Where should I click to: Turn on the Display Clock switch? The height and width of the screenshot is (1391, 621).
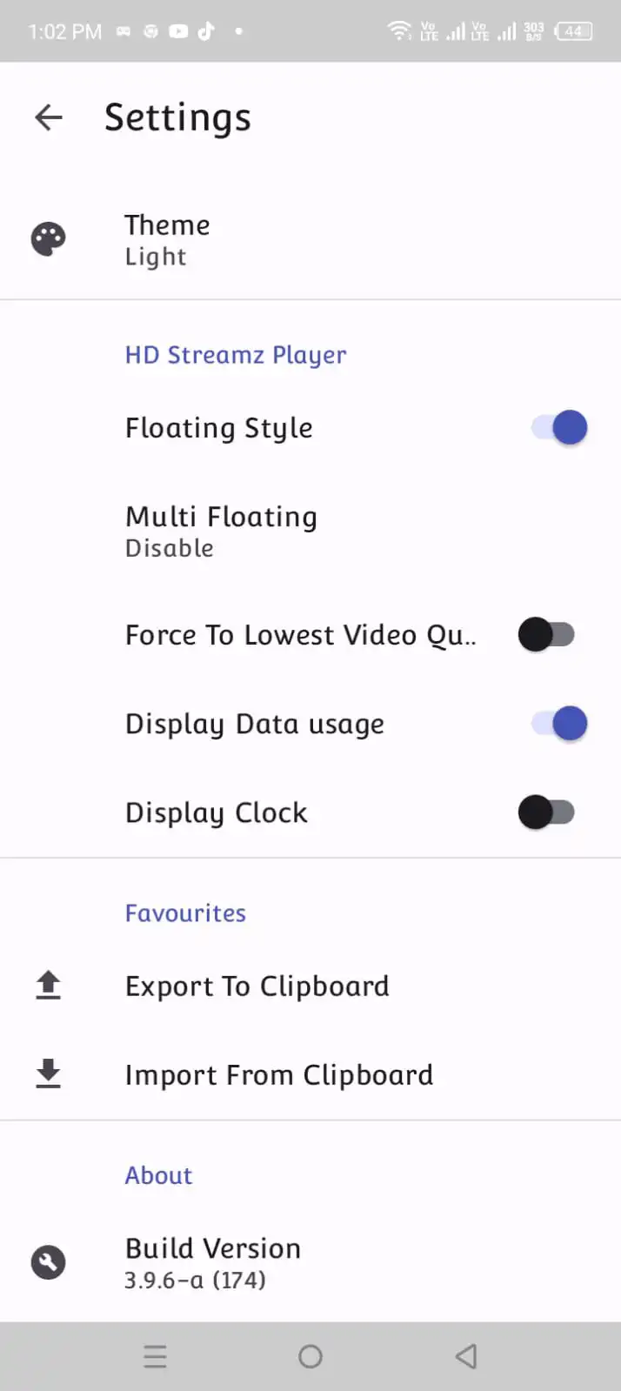[546, 813]
